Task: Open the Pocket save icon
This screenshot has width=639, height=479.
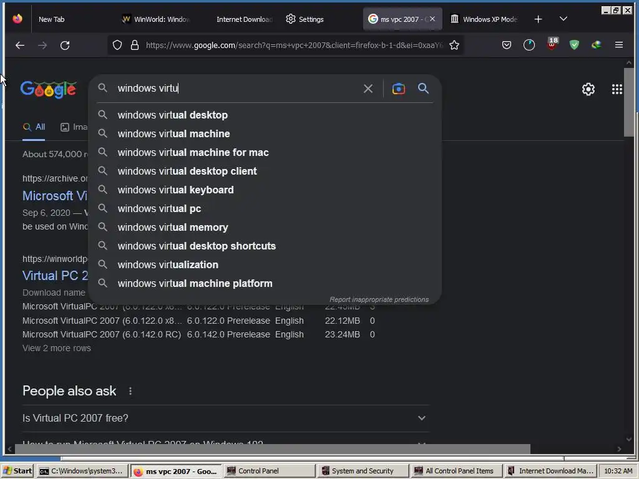Action: coord(507,45)
